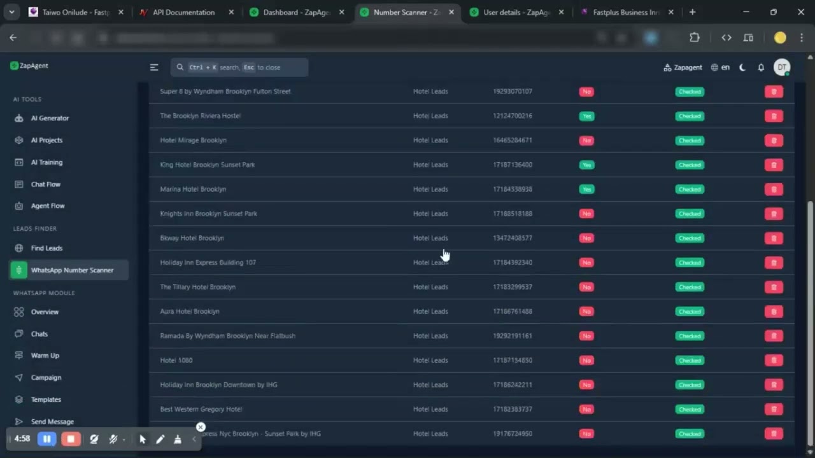The image size is (815, 458).
Task: Delete the Hotel Mirage Brooklyn row
Action: point(774,141)
